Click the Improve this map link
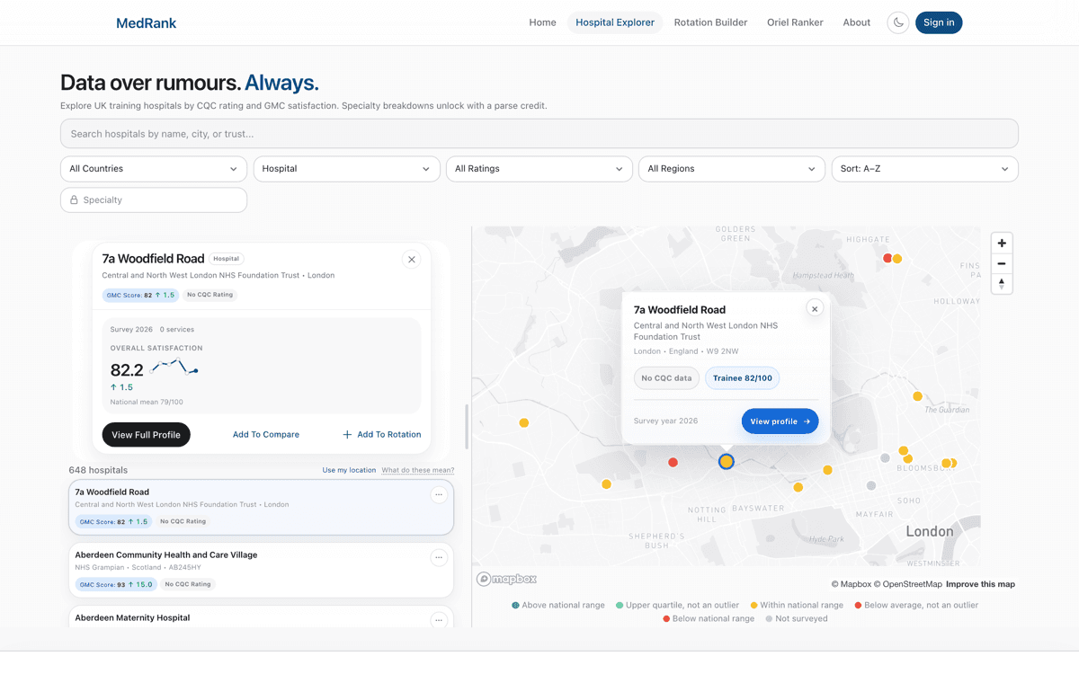 pos(980,584)
